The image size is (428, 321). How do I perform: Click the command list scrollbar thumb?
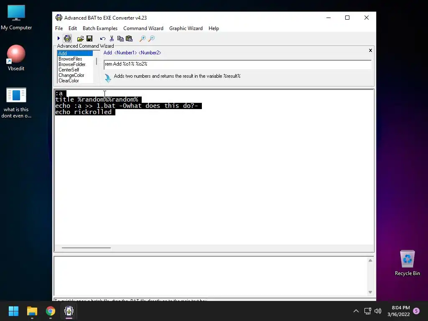pos(97,61)
